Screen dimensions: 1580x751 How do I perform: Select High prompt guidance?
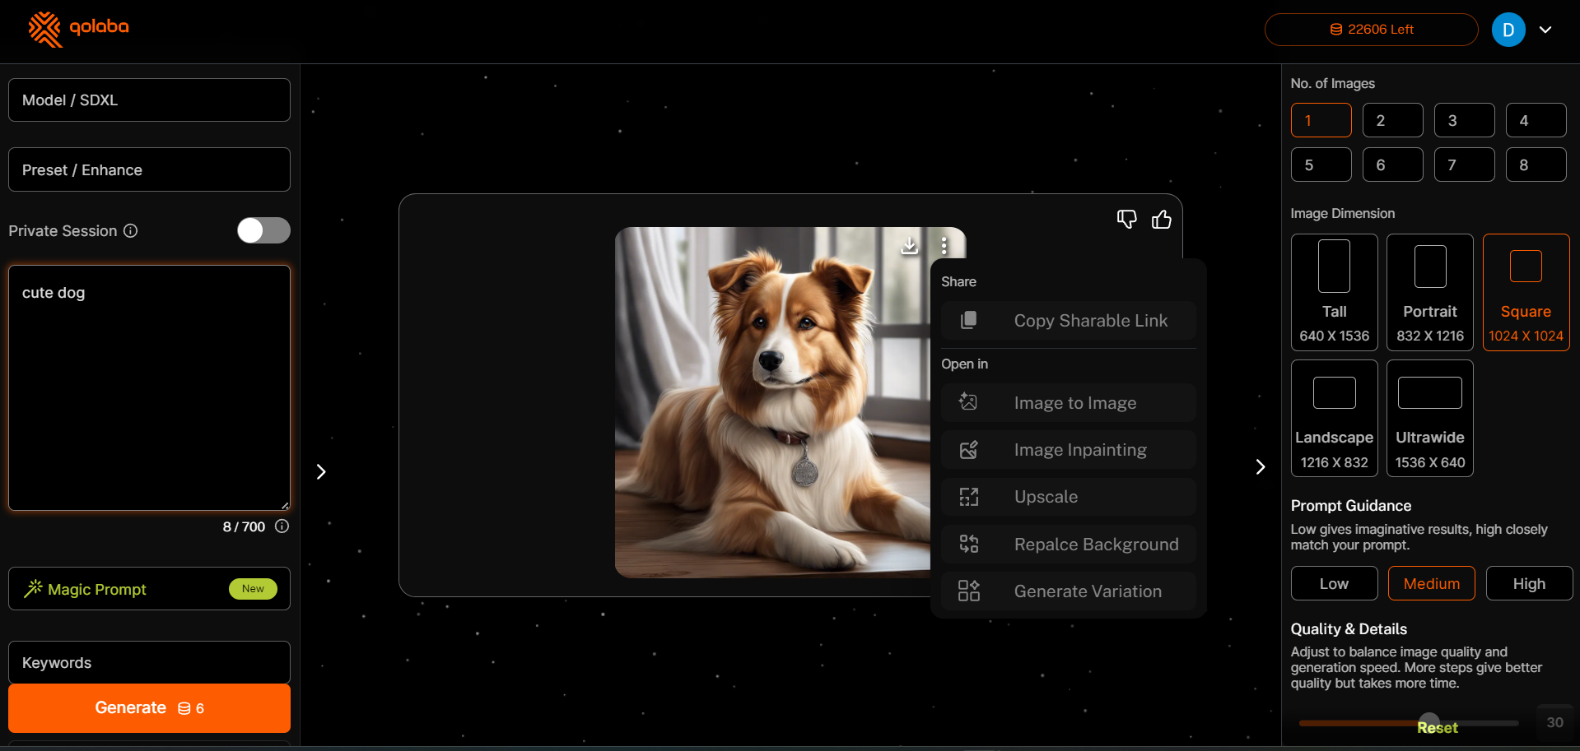pos(1528,584)
